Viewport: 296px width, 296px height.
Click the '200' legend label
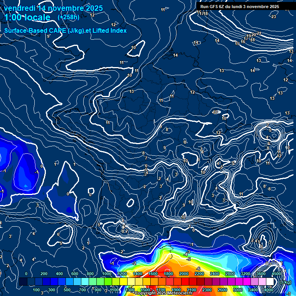point(44,274)
